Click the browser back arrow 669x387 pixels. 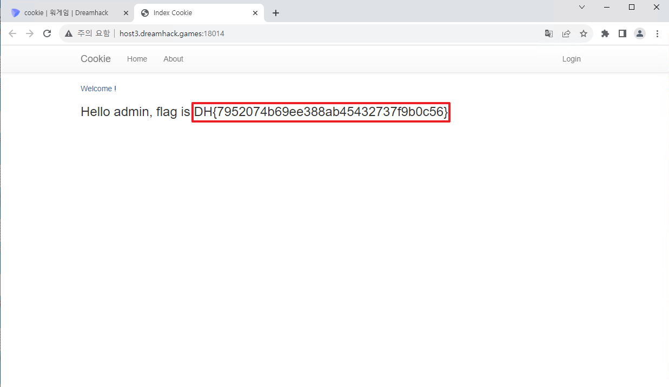12,33
